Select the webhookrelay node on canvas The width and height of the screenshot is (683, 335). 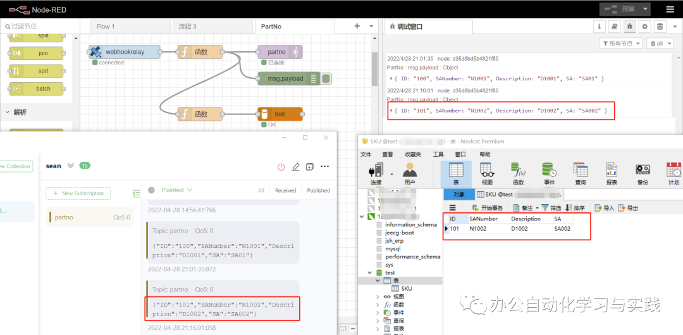[x=125, y=52]
